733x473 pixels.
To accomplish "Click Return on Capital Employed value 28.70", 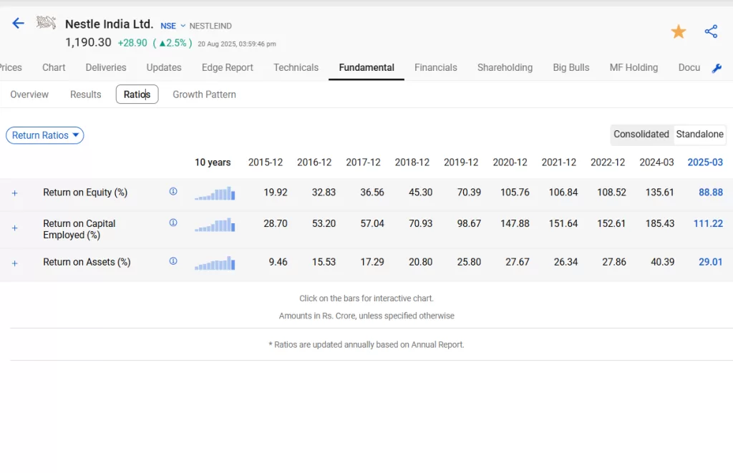I will 276,223.
